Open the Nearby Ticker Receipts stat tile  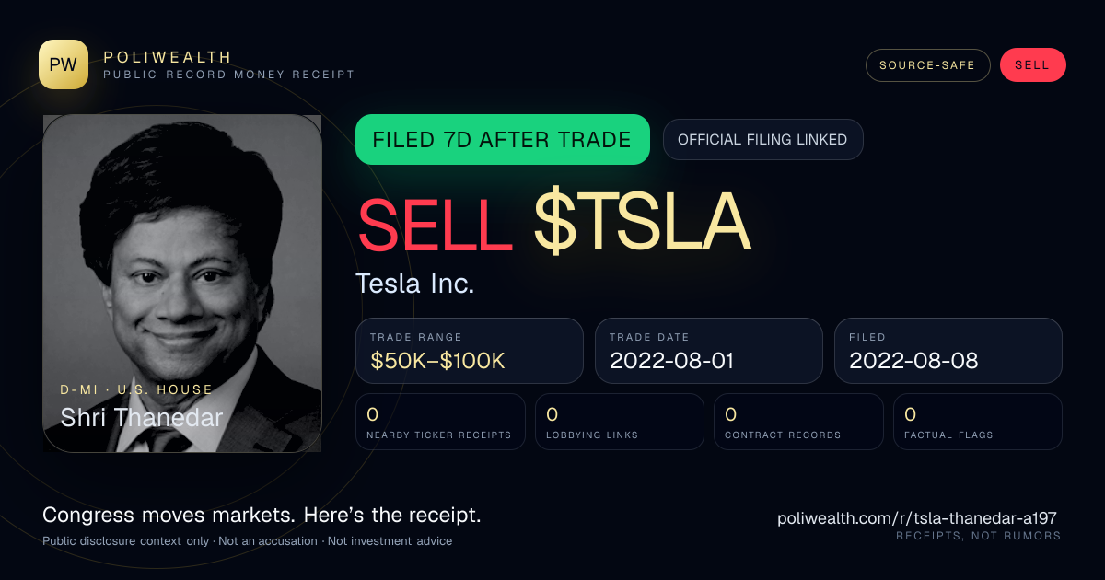coord(440,422)
